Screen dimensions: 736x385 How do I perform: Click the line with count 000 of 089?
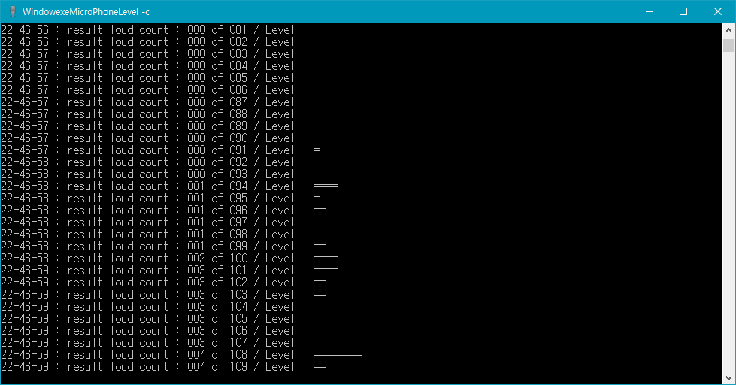[153, 126]
